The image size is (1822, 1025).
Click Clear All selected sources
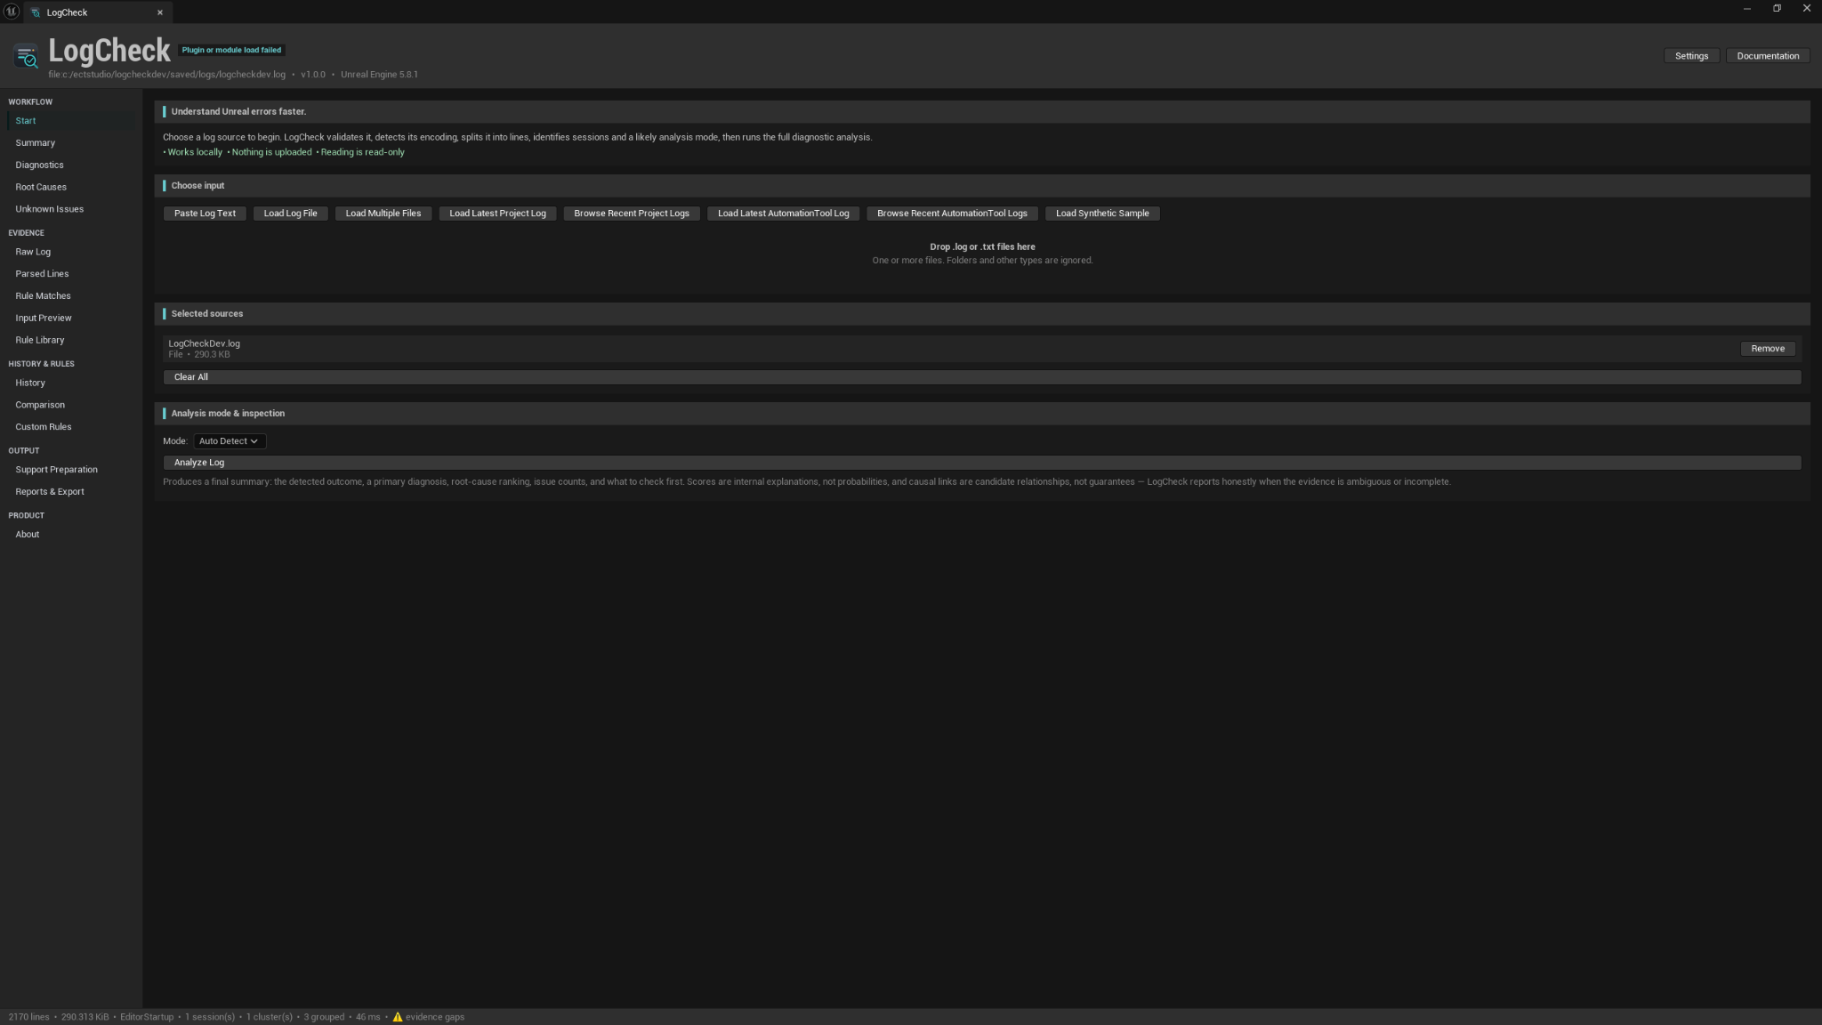982,377
